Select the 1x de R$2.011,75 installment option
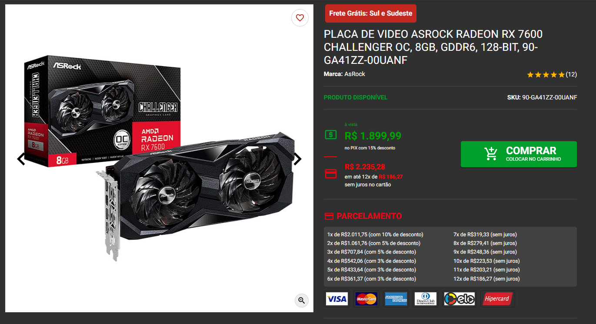The height and width of the screenshot is (324, 596). tap(375, 235)
